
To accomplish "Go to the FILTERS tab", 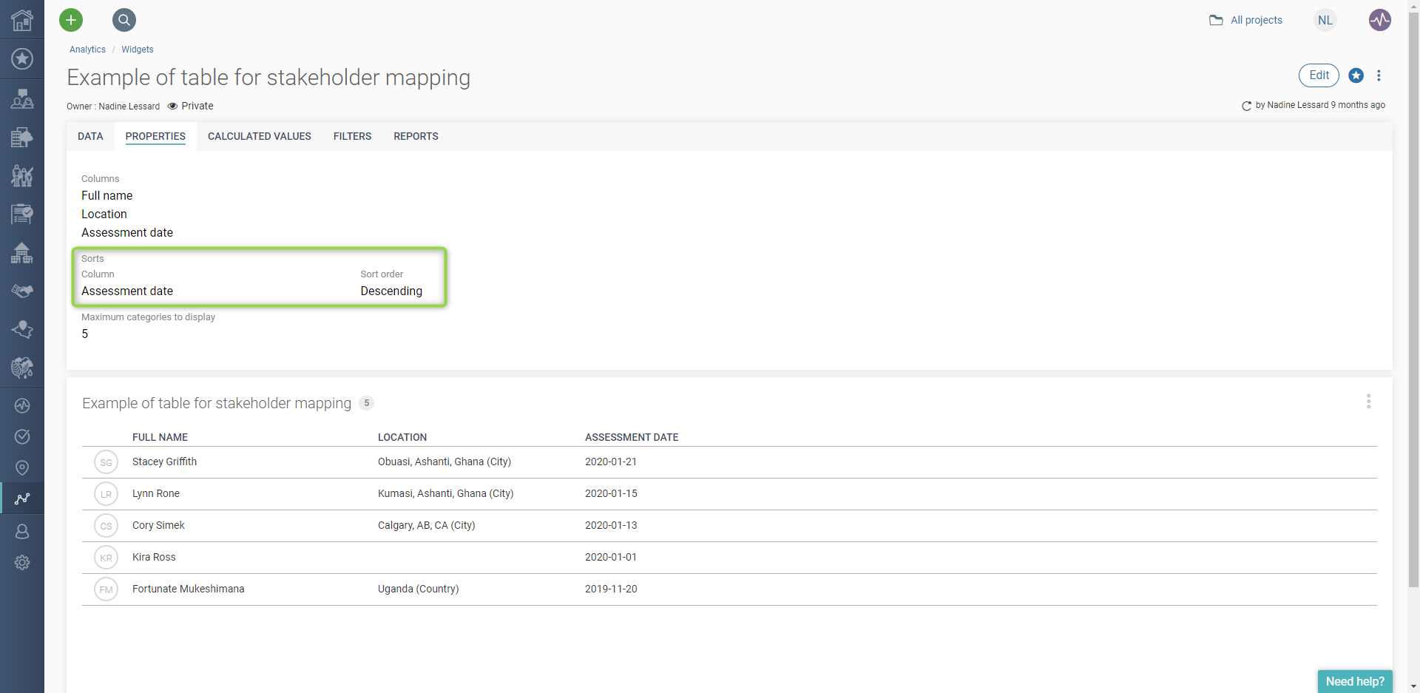I will [x=352, y=136].
